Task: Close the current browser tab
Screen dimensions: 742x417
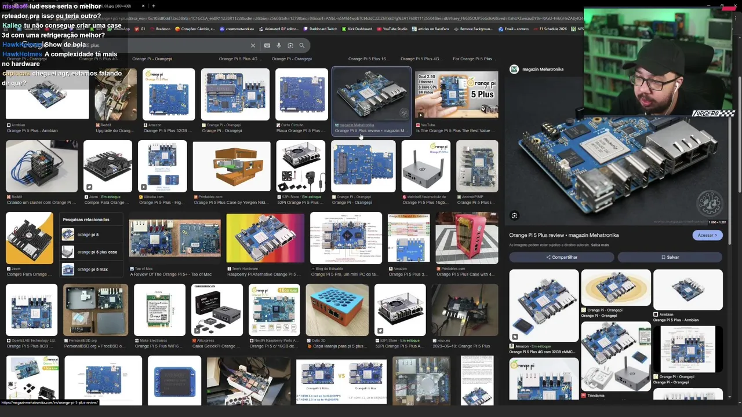Action: point(143,6)
